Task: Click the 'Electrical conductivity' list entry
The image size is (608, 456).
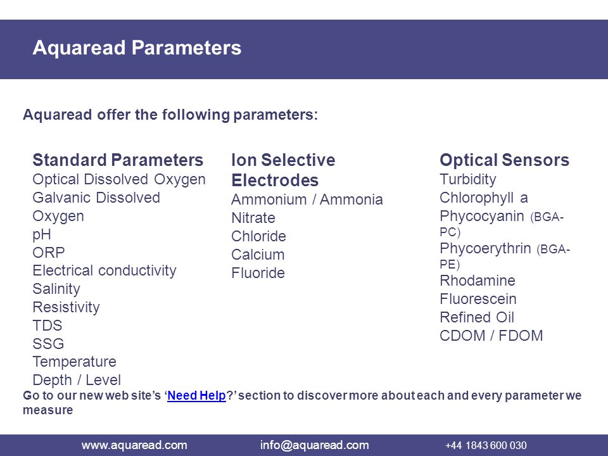Action: (x=104, y=270)
